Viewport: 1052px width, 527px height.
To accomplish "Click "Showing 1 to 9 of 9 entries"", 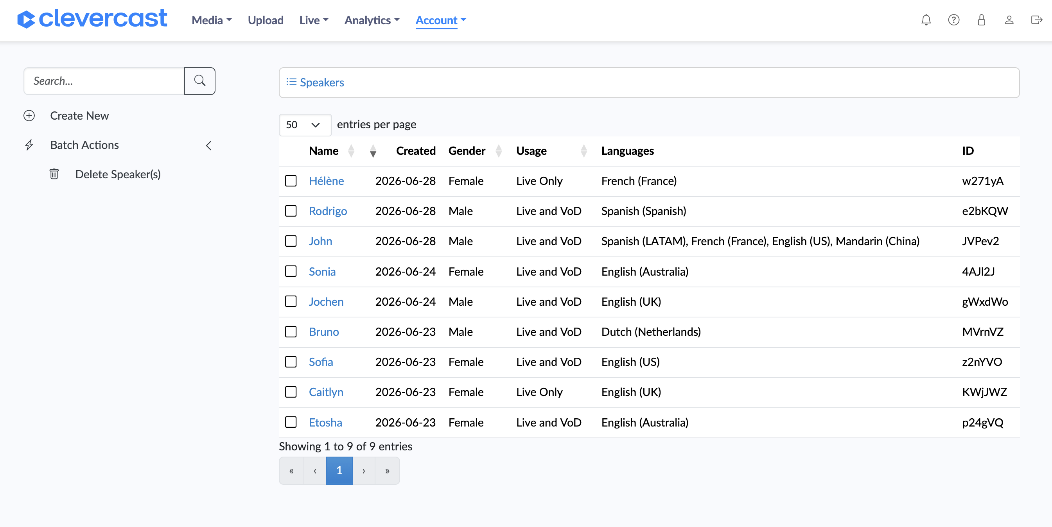I will pos(345,446).
